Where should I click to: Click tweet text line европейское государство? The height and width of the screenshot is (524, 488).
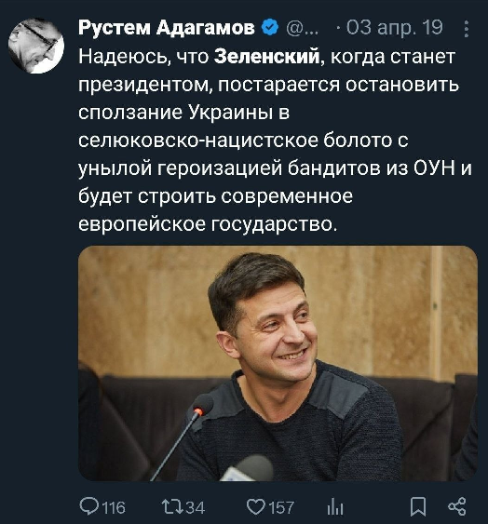(x=207, y=224)
